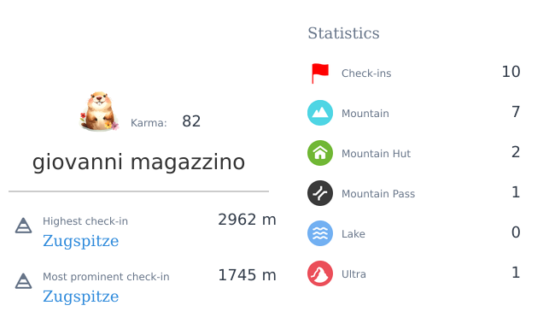Click the Karma value 82
Screen dimensions: 555x329
pyautogui.click(x=191, y=121)
